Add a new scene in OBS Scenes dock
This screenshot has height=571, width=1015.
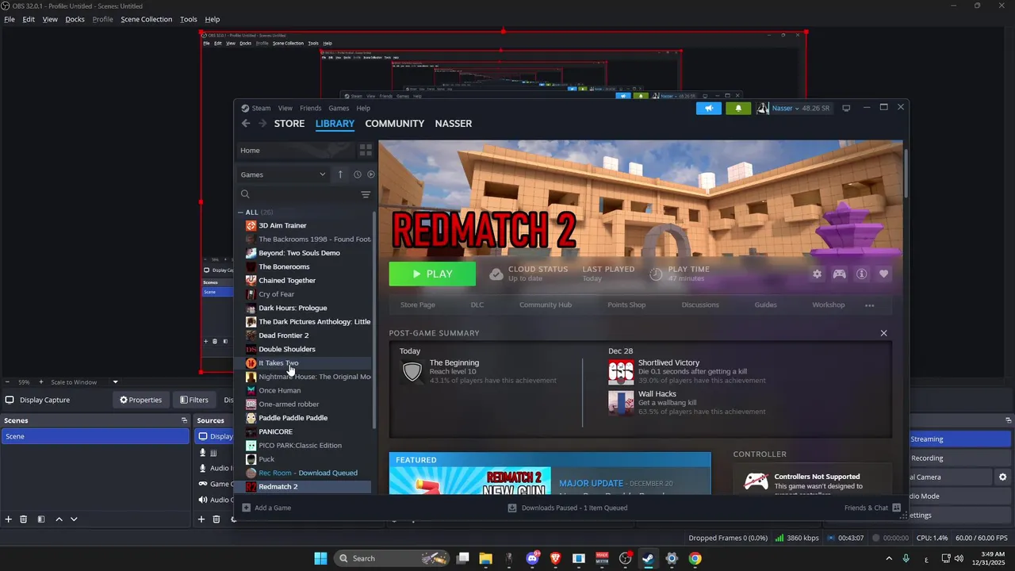[9, 519]
